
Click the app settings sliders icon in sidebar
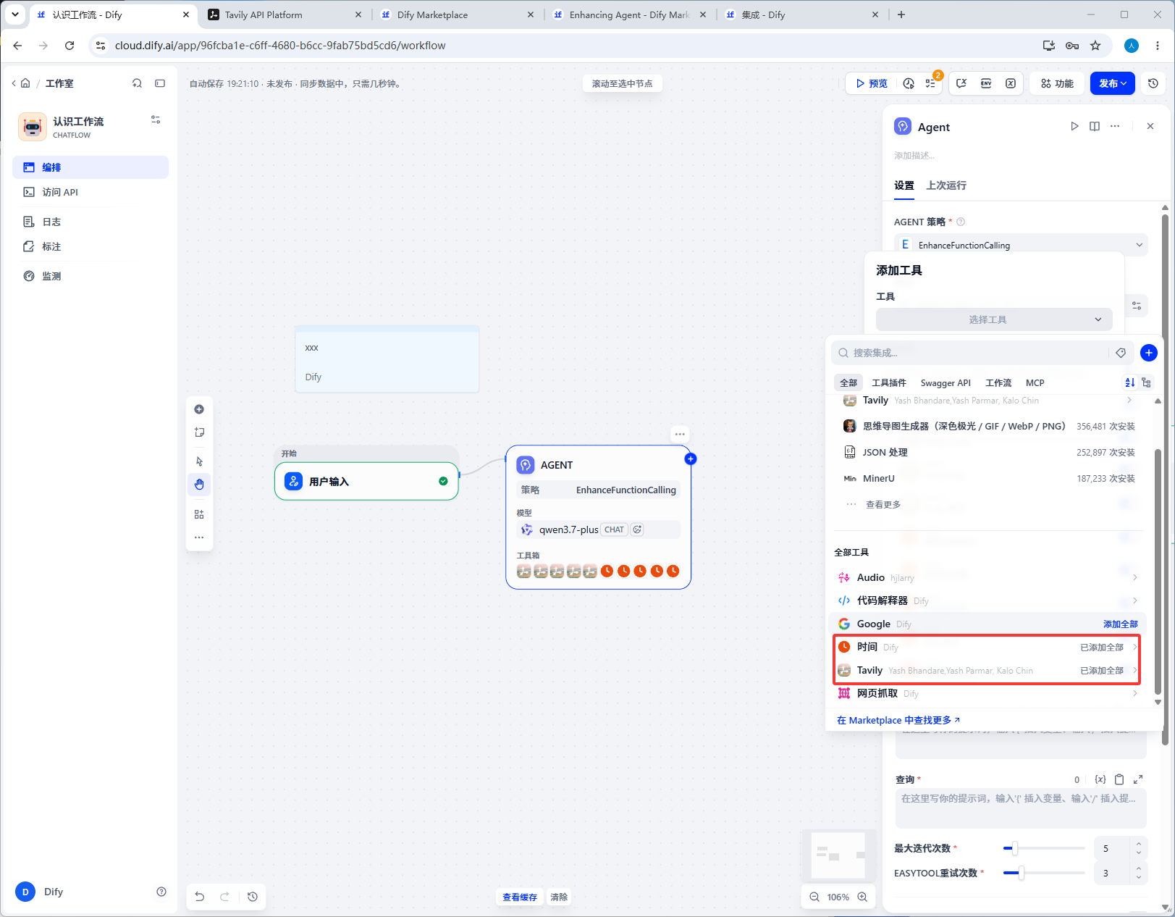[x=156, y=120]
